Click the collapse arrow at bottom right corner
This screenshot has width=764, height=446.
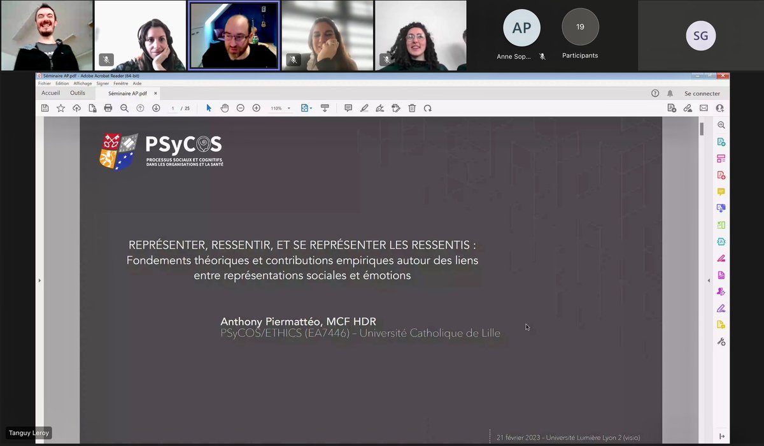721,436
